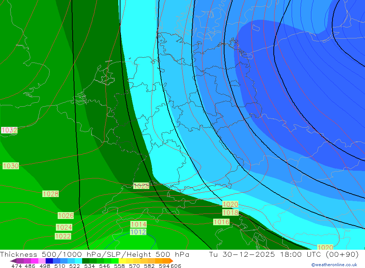Image resolution: width=365 pixels, height=268 pixels.
Task: Click legend value 510
Action: point(59,266)
